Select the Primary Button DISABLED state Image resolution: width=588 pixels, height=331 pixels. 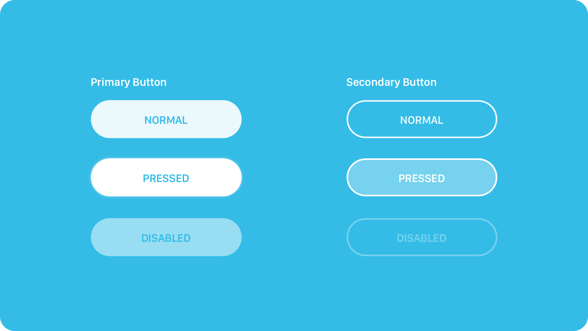point(166,237)
